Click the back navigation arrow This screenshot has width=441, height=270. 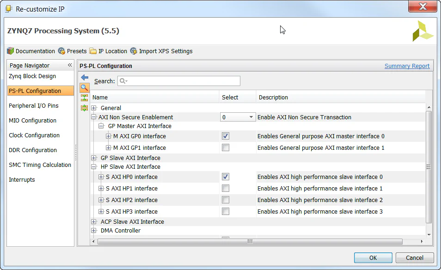84,77
